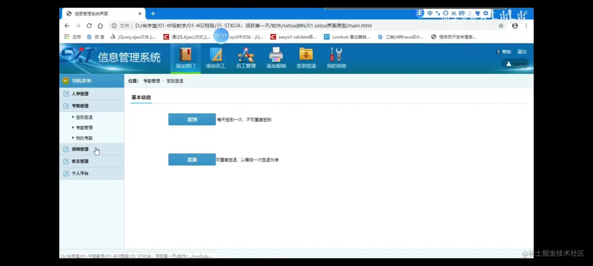Reload the page with the refresh icon
This screenshot has height=266, width=593.
(89, 26)
